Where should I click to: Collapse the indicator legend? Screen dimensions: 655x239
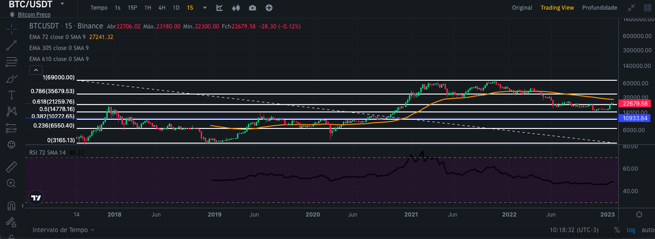[x=36, y=70]
